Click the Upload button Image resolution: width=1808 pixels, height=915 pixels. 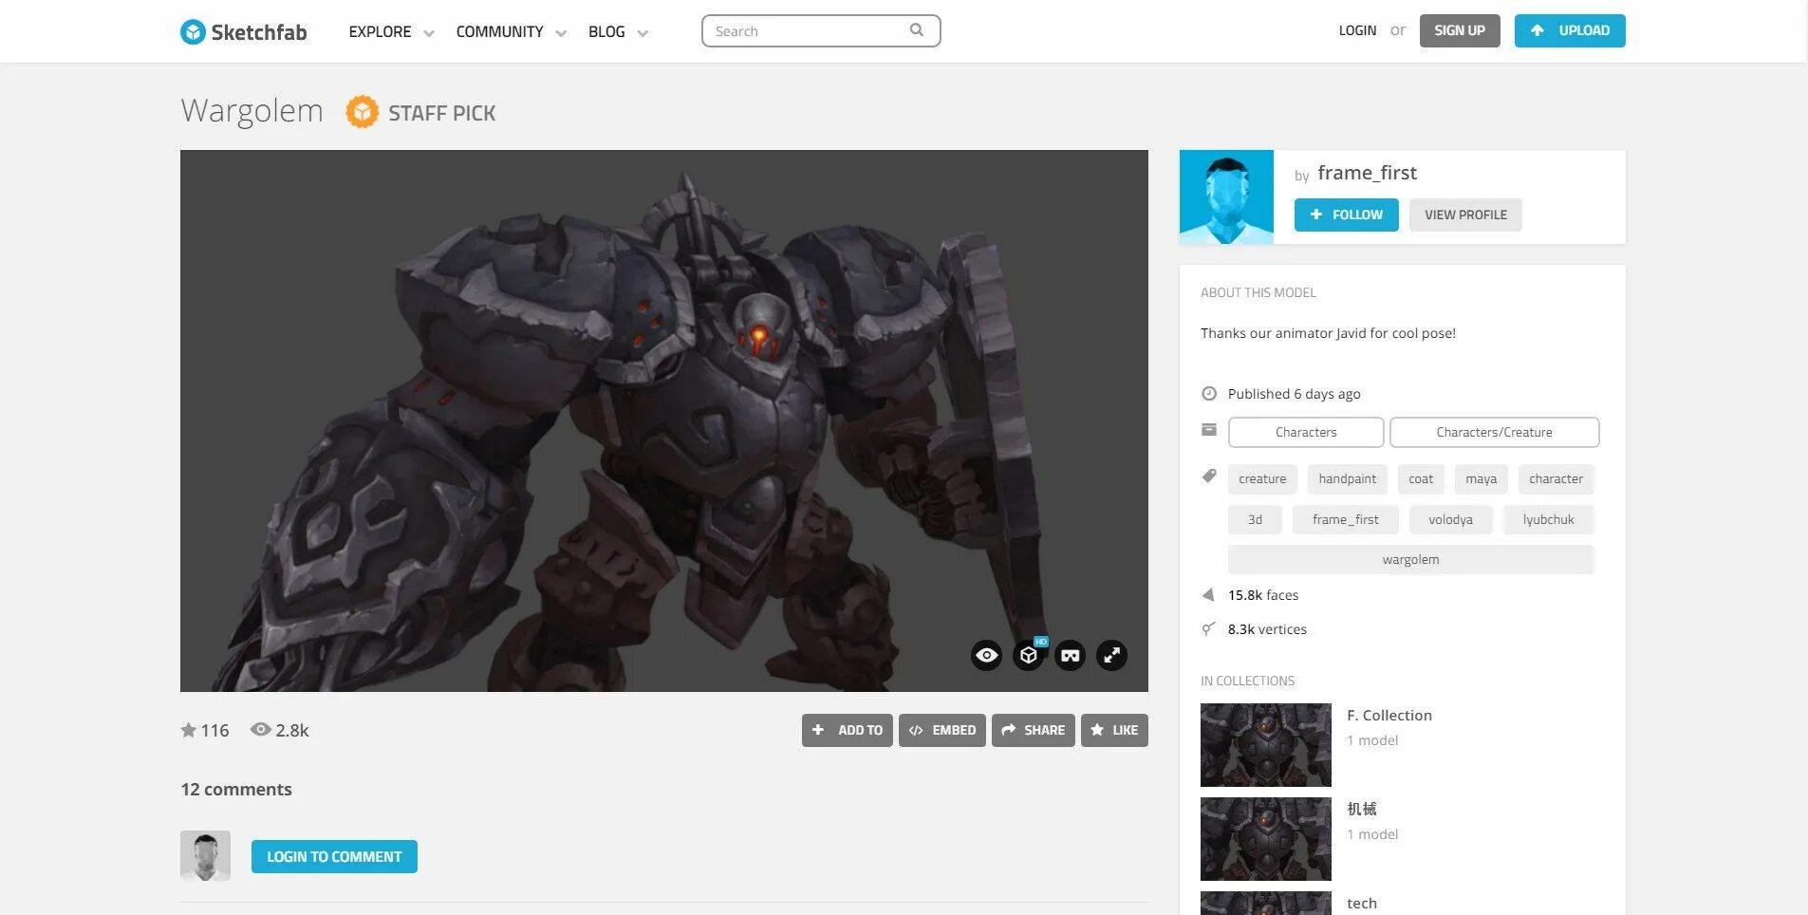click(x=1570, y=30)
